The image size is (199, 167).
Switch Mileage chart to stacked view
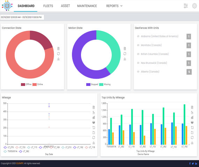point(94,122)
